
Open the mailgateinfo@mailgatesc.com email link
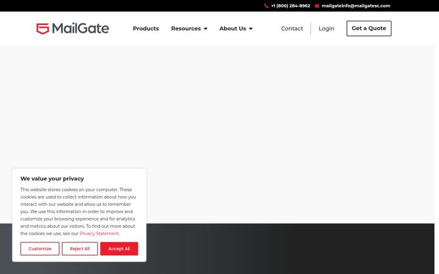click(356, 6)
